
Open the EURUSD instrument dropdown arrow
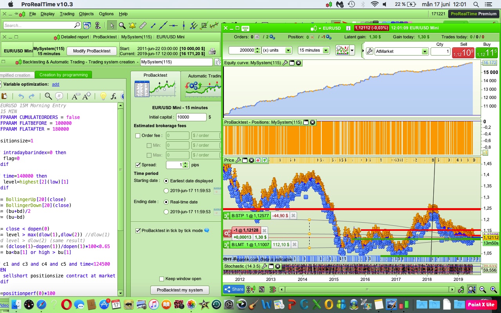319,28
